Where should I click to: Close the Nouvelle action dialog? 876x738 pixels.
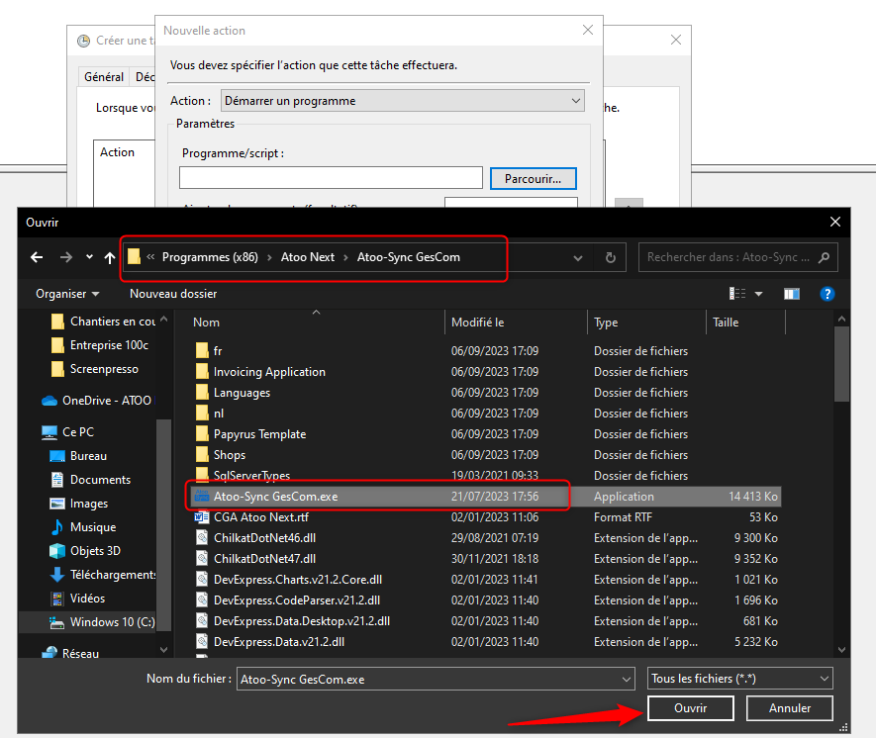(x=588, y=30)
